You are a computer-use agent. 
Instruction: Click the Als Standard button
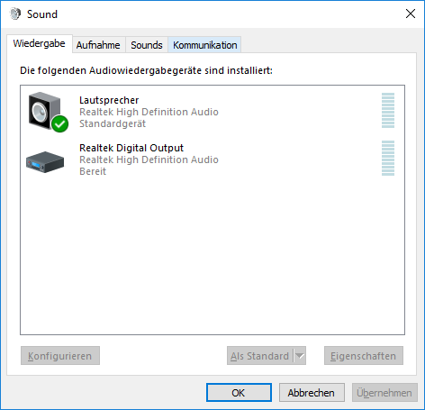tap(259, 356)
